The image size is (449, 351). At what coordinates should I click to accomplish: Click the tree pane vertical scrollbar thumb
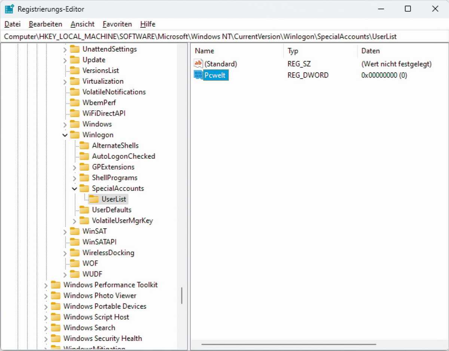pyautogui.click(x=182, y=296)
